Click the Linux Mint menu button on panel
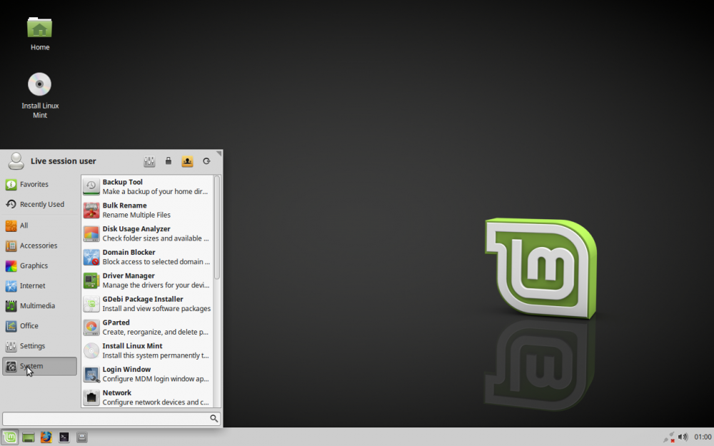Image resolution: width=714 pixels, height=446 pixels. (x=9, y=437)
